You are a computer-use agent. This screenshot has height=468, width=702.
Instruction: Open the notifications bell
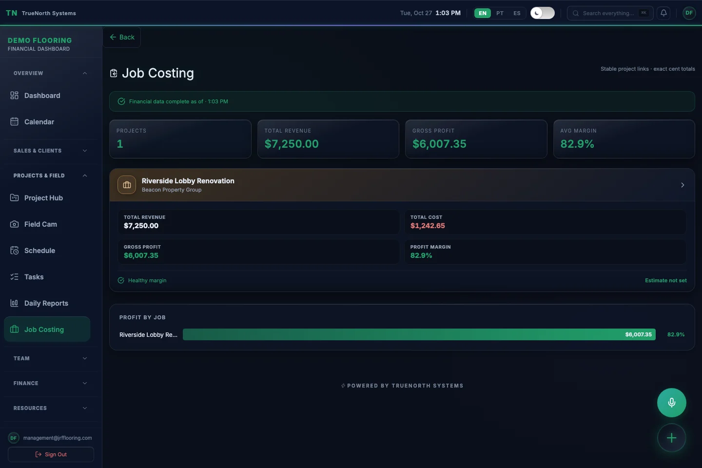tap(663, 13)
